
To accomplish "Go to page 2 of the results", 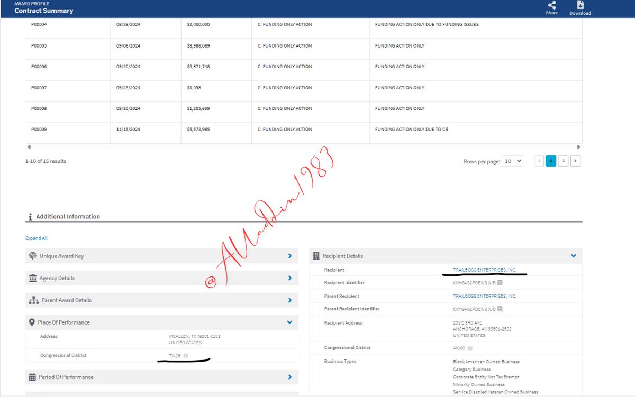I will coord(563,160).
